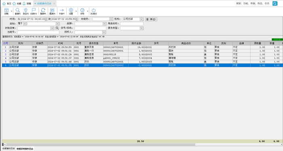
Task: Click amount 16.00 in row 1
Action: point(141,47)
